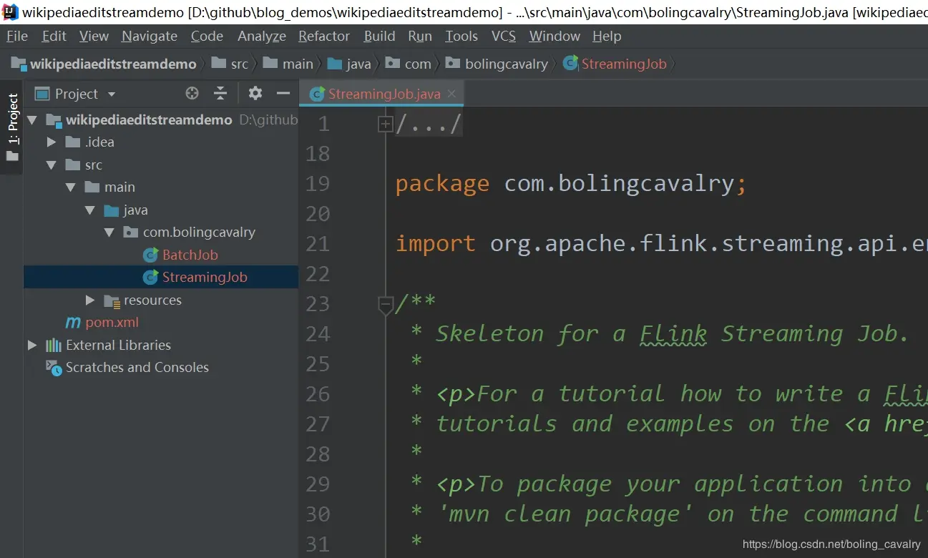The height and width of the screenshot is (558, 928).
Task: Open the Window menu
Action: click(x=555, y=36)
